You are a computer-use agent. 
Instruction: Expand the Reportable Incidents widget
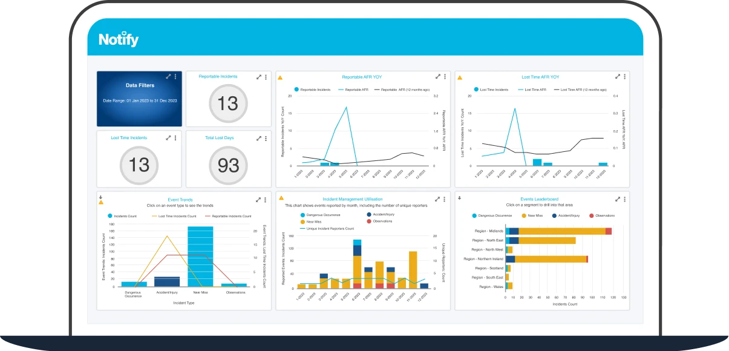coord(258,77)
